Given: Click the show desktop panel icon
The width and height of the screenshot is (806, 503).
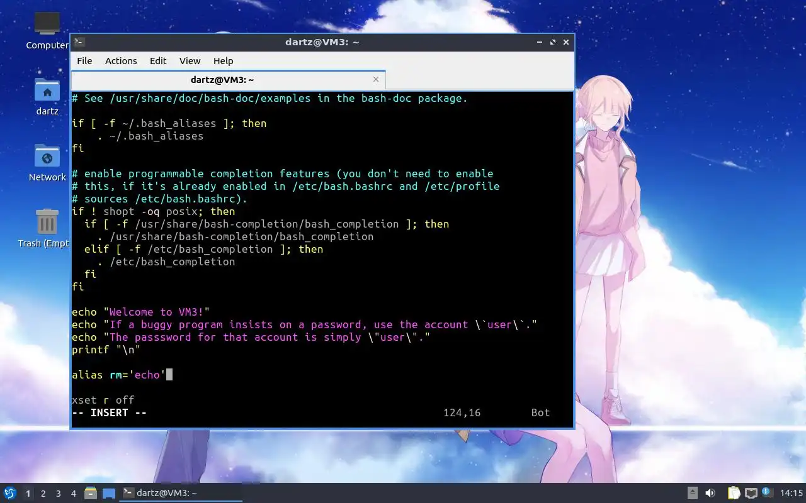Looking at the screenshot, I should pos(109,493).
